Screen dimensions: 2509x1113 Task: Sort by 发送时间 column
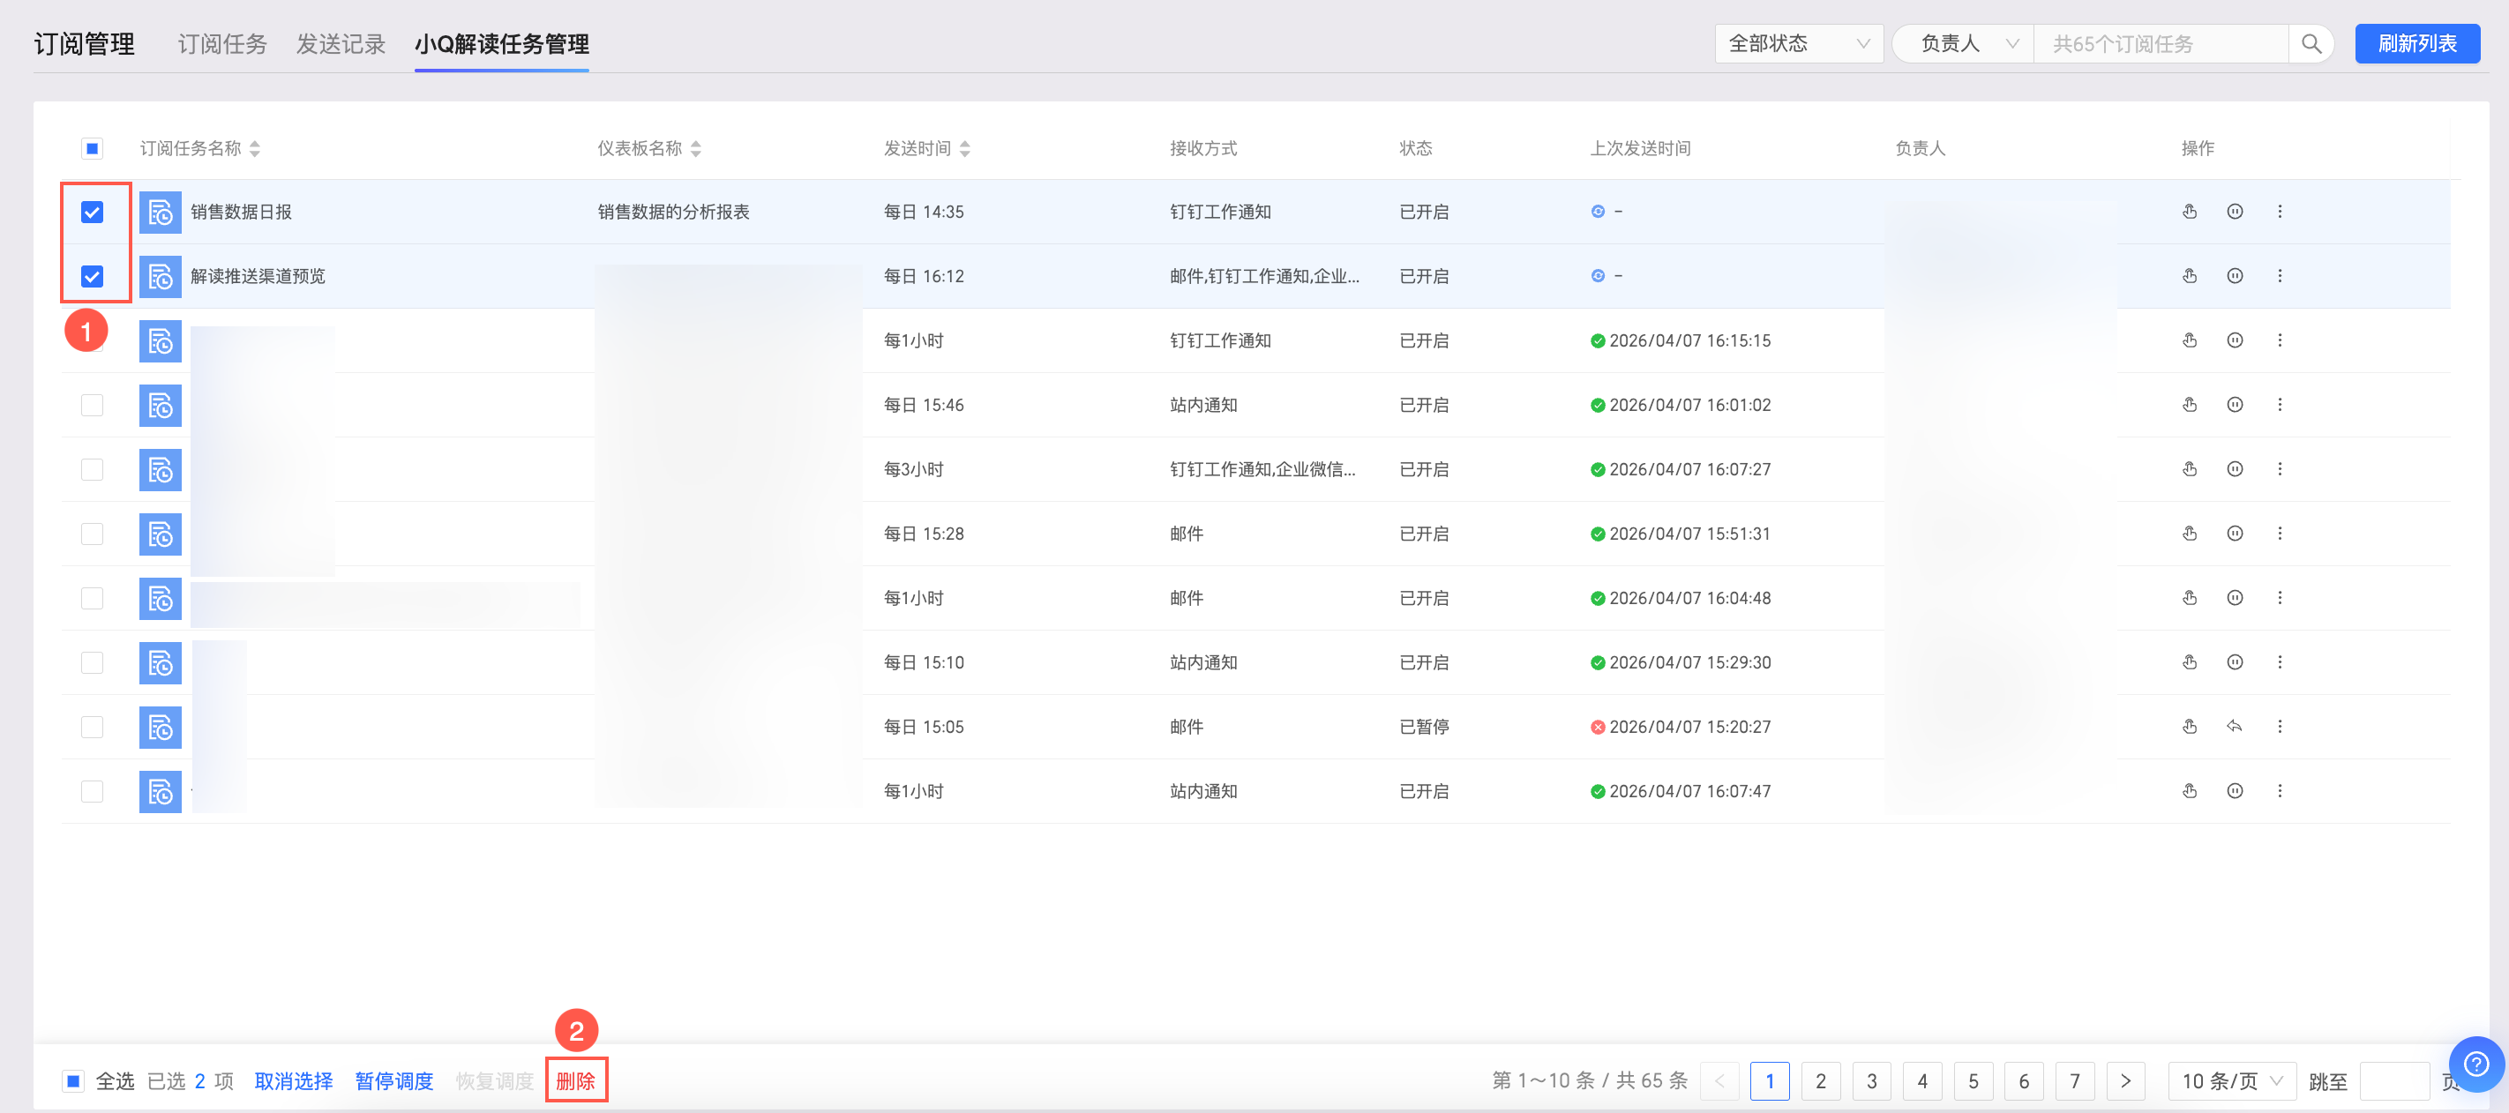pos(964,148)
